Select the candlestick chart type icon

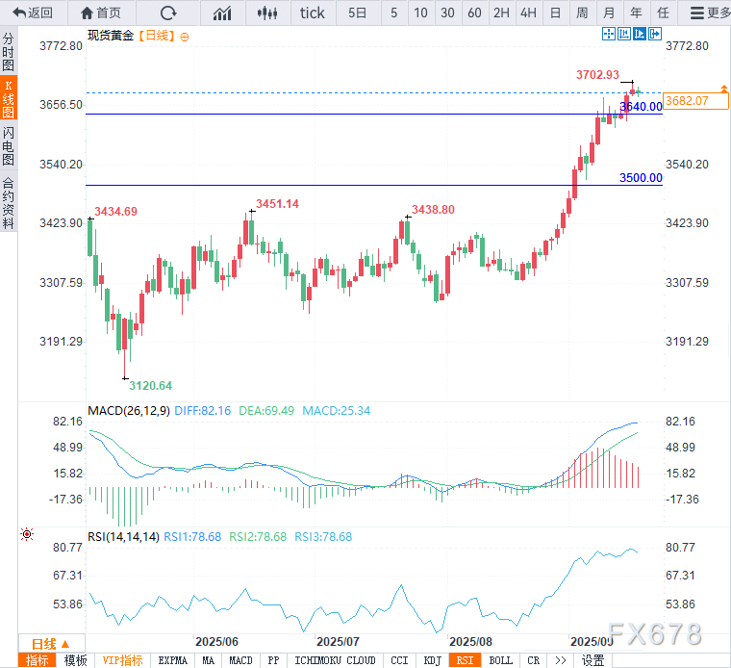pos(269,13)
